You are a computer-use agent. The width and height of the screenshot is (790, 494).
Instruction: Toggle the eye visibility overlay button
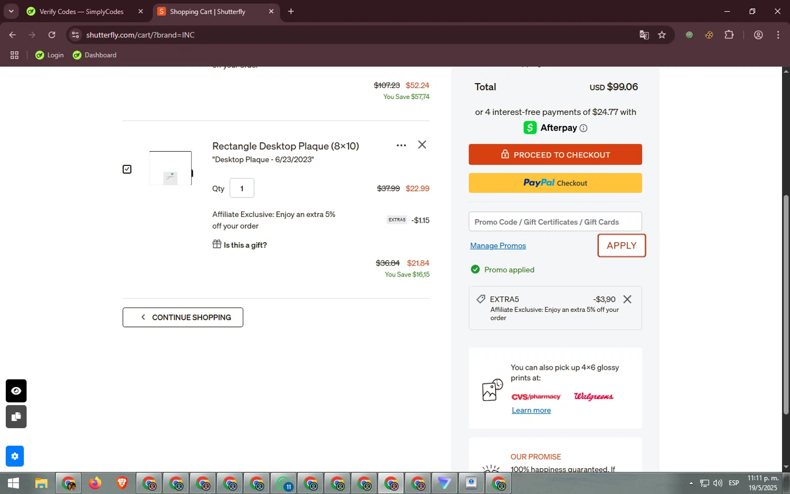coord(16,391)
